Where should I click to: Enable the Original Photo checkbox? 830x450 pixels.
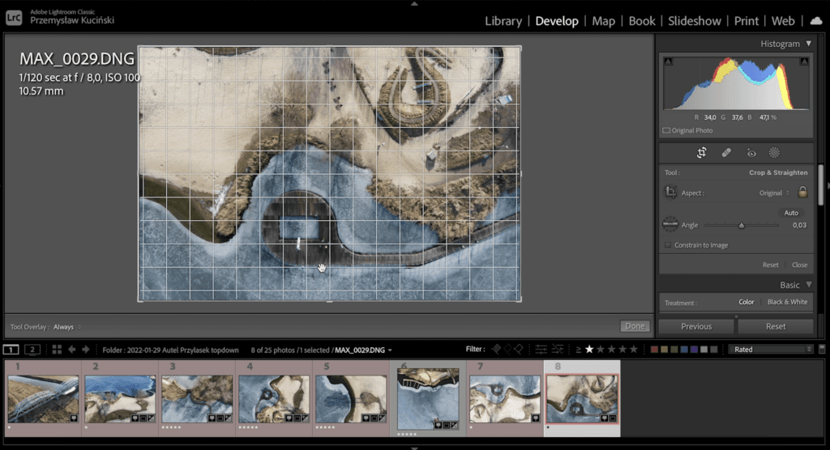(666, 130)
